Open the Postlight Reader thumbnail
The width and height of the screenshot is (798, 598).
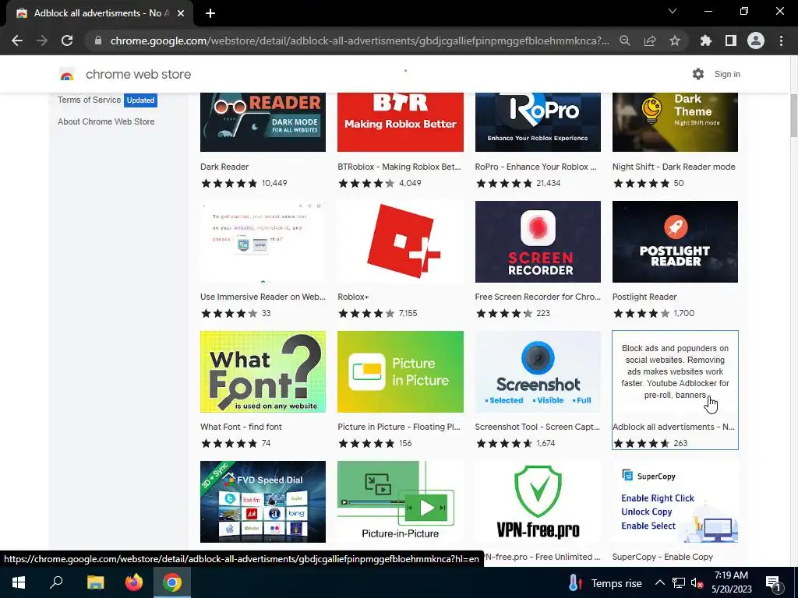click(x=675, y=241)
